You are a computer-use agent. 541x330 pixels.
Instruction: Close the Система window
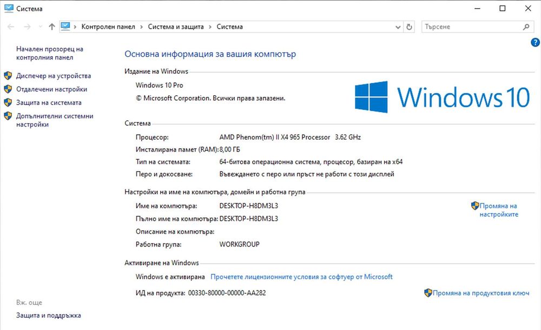point(528,8)
